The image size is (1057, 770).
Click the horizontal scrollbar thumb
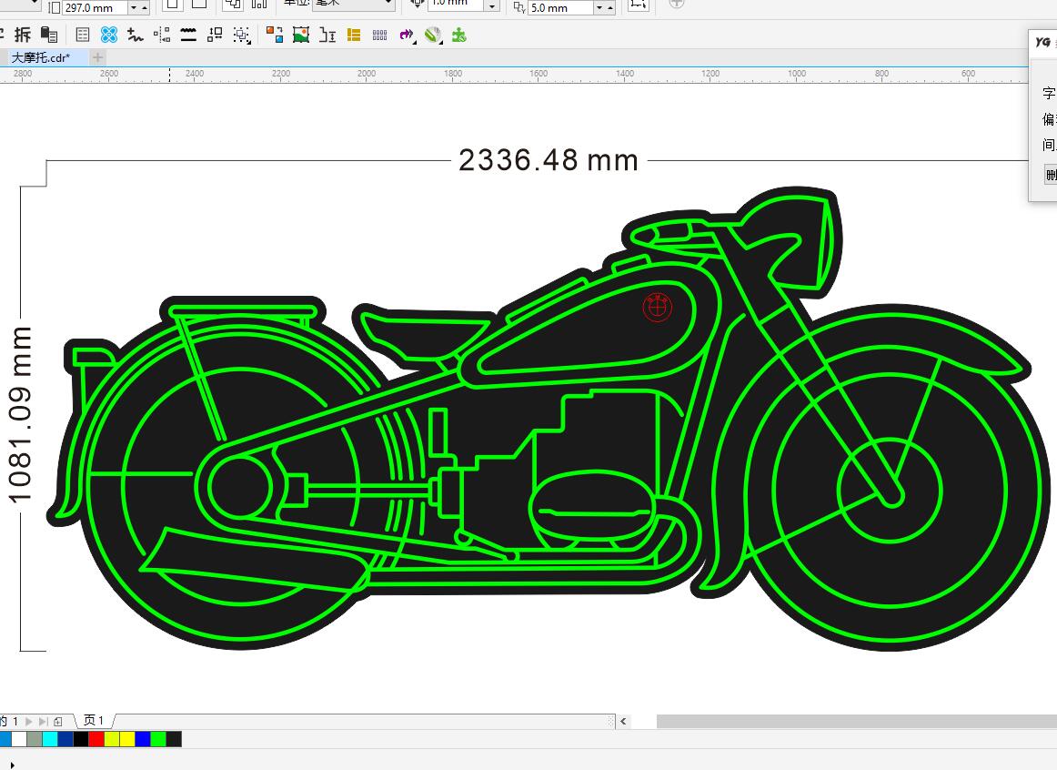pos(857,722)
